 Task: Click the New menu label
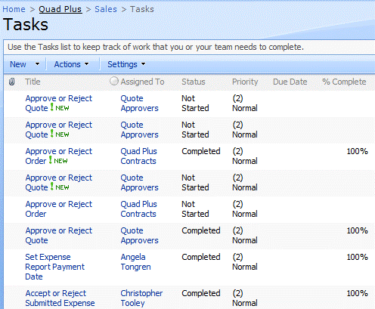18,64
